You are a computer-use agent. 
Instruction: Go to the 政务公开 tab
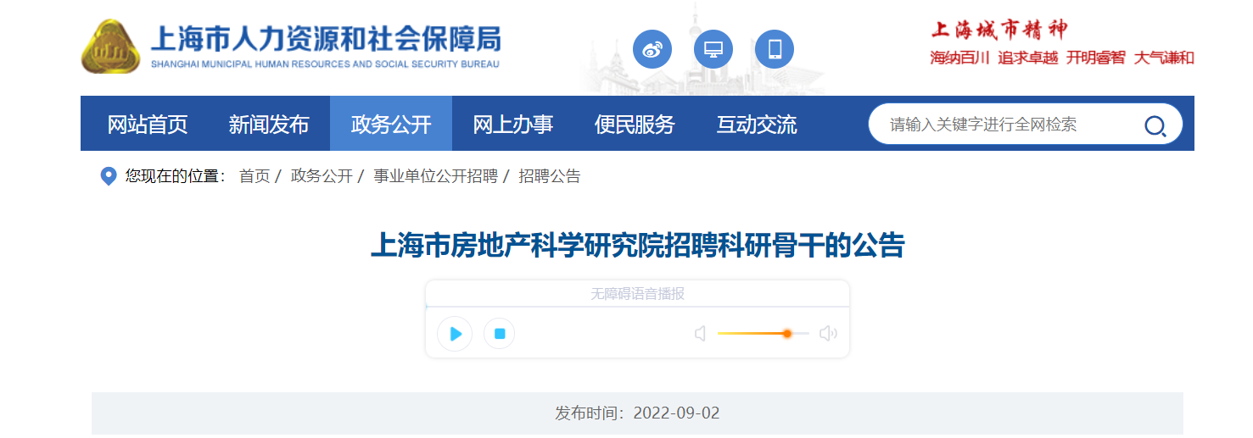(x=391, y=124)
